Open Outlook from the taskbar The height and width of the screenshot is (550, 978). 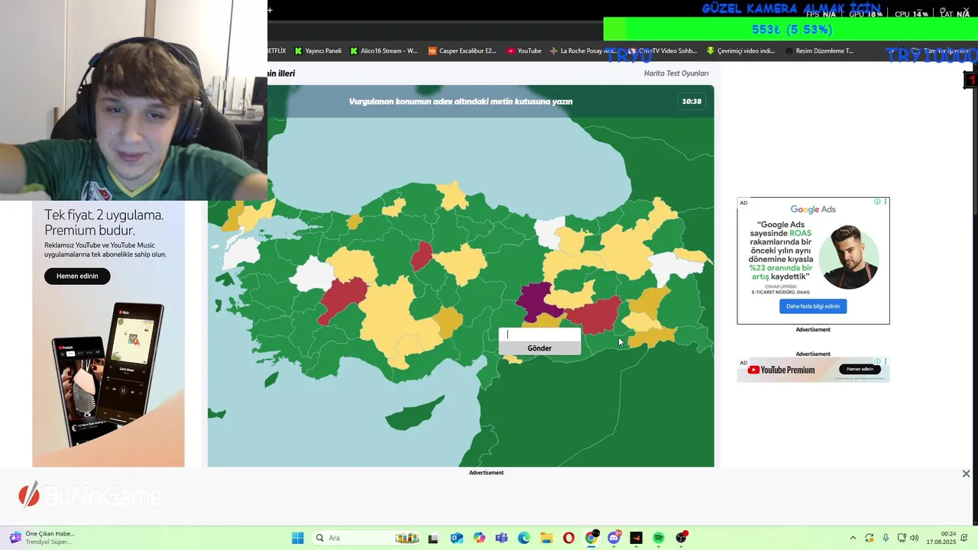[x=456, y=538]
